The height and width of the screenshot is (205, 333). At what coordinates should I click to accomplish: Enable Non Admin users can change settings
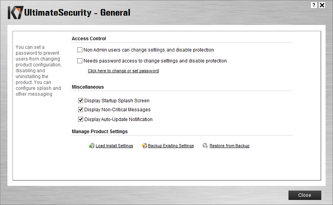pyautogui.click(x=80, y=50)
